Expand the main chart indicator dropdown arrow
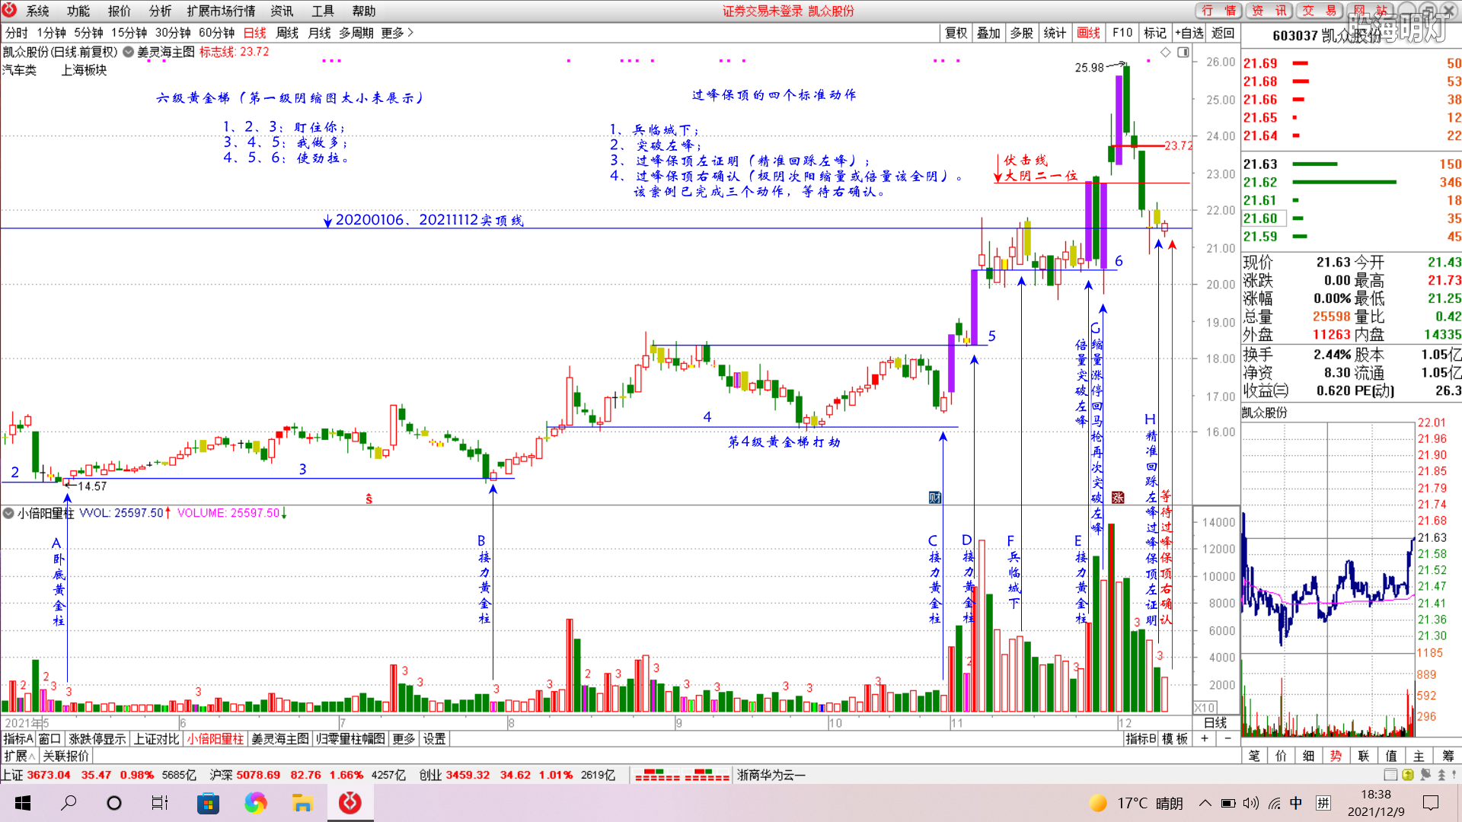1462x822 pixels. tap(129, 52)
